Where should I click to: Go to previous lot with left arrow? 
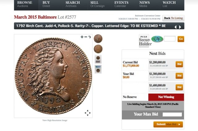click(175, 27)
